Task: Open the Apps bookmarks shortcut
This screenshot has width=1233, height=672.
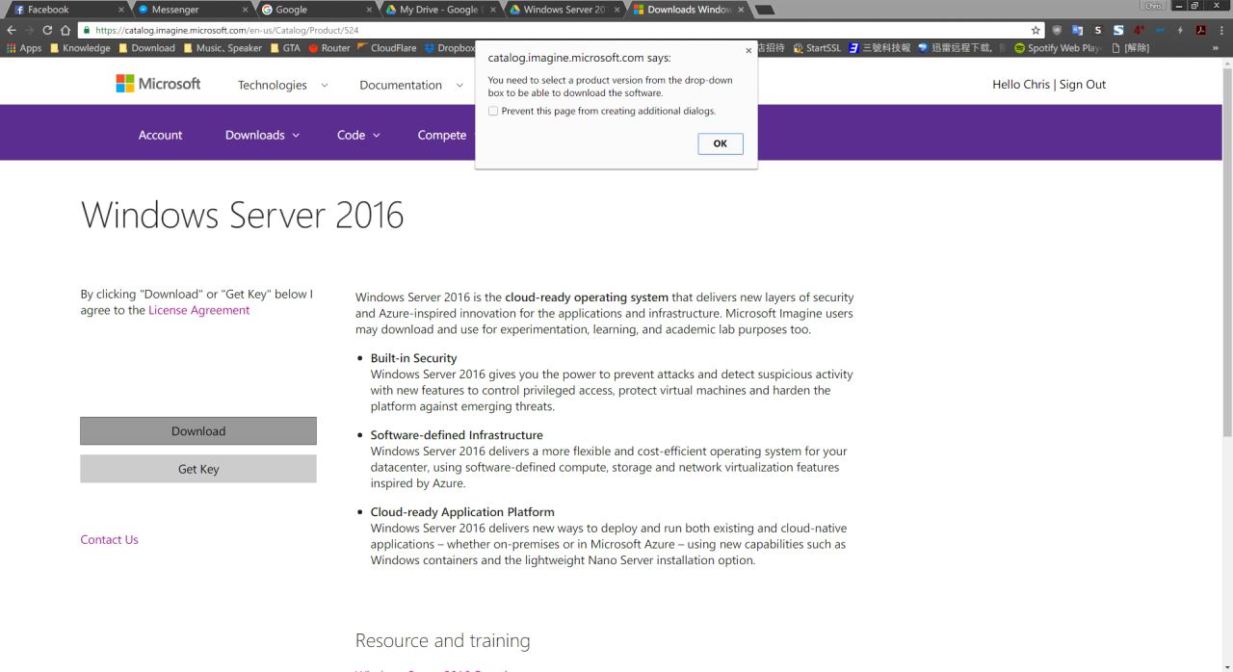Action: coord(23,48)
